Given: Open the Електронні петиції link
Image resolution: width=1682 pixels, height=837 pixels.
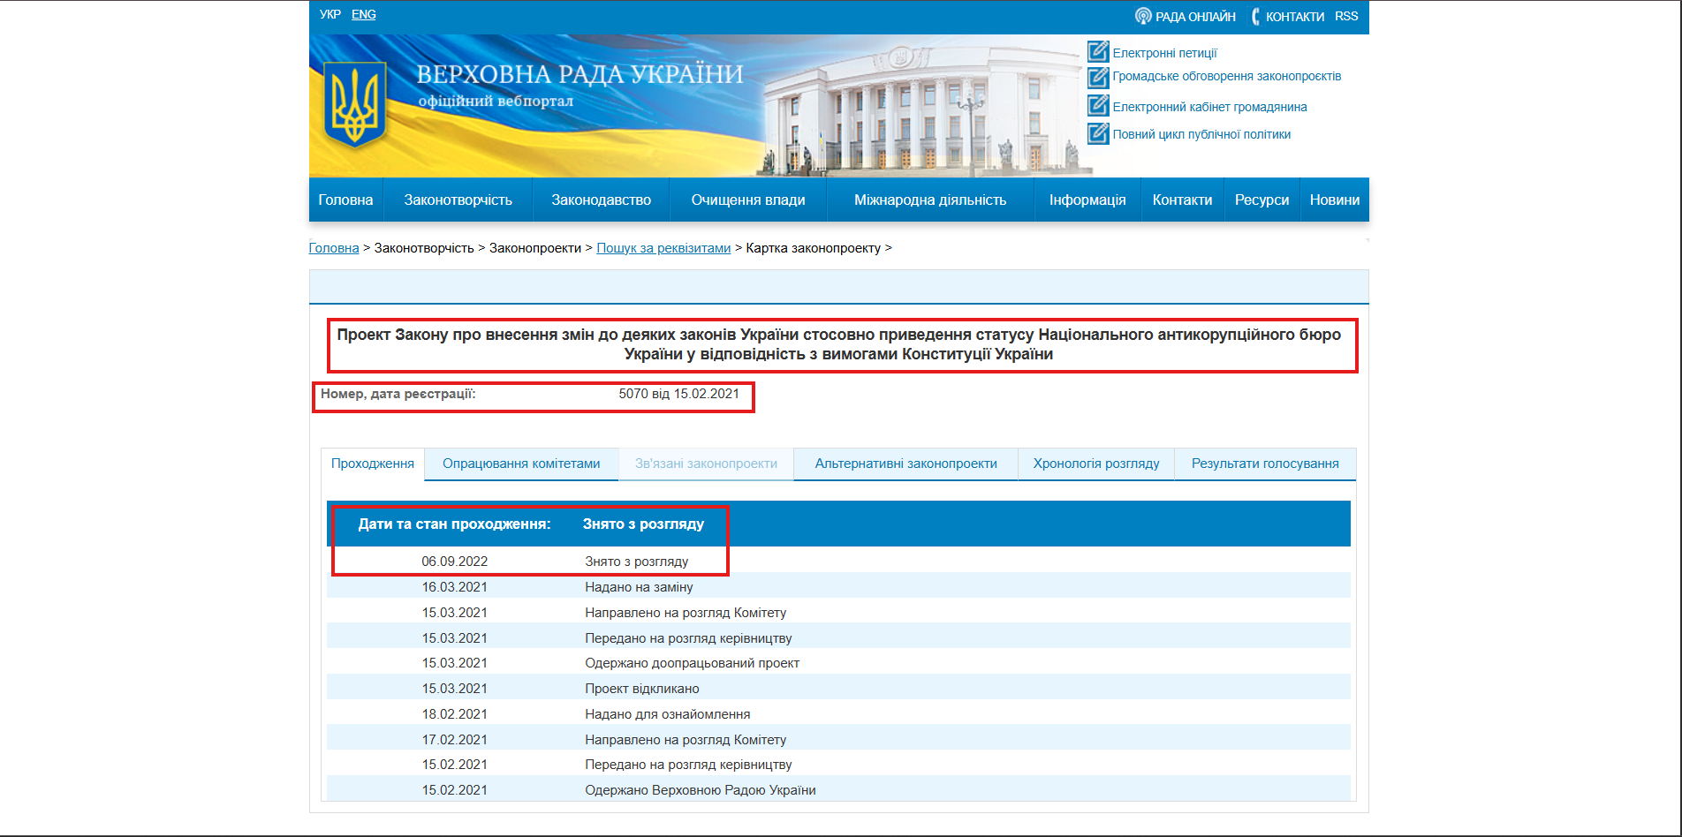Looking at the screenshot, I should [x=1164, y=53].
